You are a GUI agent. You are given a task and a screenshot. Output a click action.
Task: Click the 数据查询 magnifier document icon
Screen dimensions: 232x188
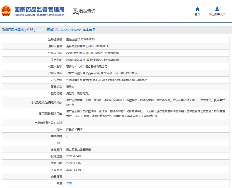[x=76, y=11]
